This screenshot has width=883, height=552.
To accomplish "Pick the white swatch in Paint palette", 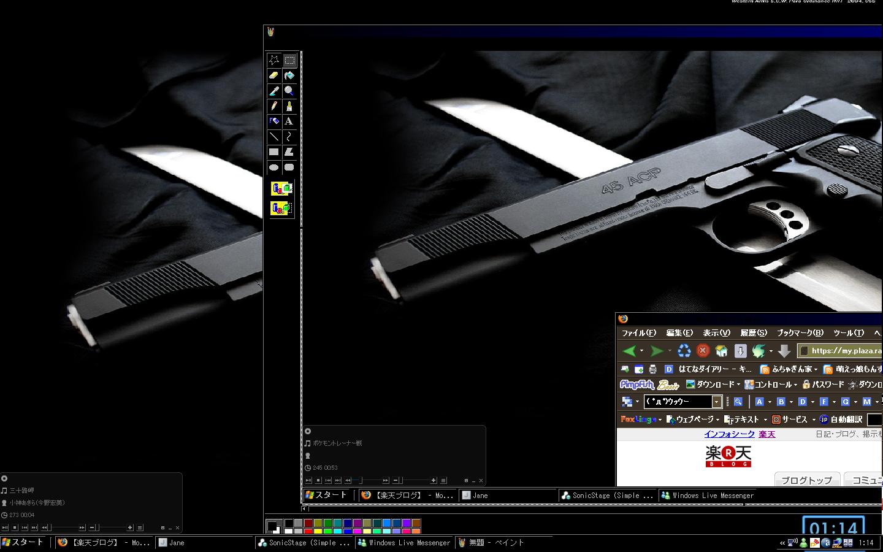I will click(288, 531).
